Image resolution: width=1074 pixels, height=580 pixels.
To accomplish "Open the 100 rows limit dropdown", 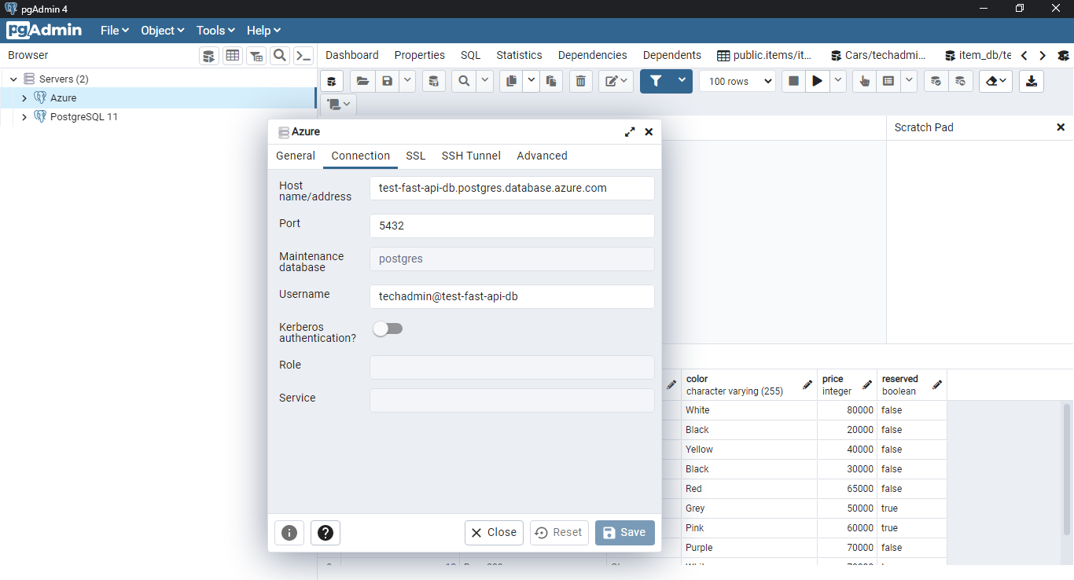I will [x=737, y=81].
